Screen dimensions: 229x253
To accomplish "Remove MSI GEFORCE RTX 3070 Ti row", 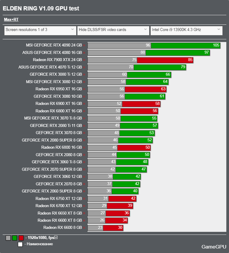I will pyautogui.click(x=84, y=118).
